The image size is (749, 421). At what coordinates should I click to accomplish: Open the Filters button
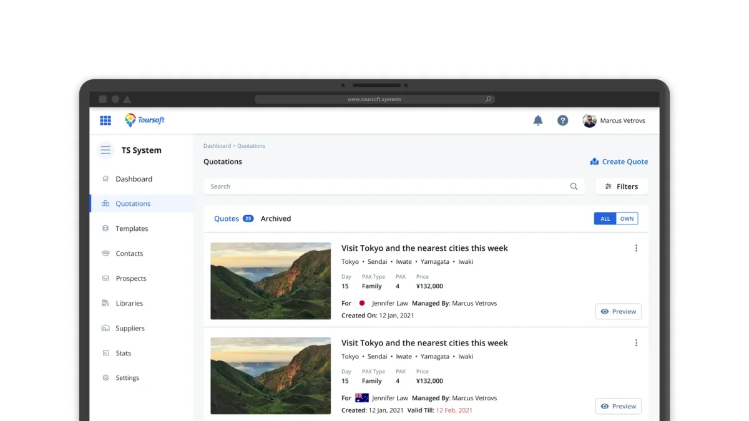click(x=622, y=186)
